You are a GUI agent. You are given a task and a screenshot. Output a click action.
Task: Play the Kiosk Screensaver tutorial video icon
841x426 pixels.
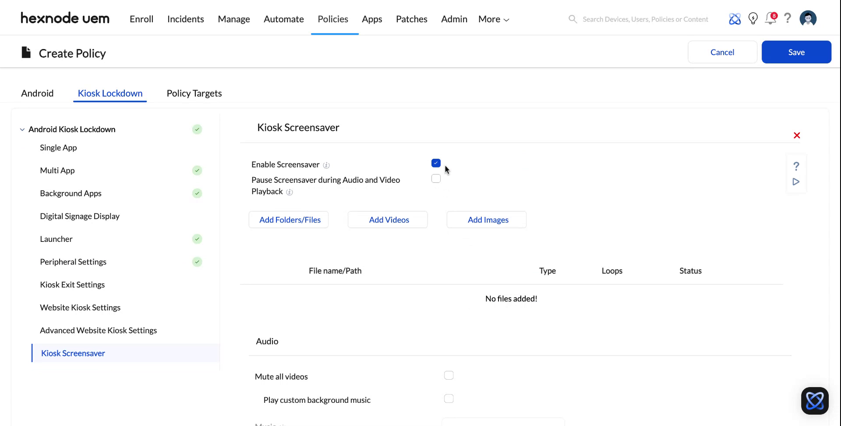point(796,182)
